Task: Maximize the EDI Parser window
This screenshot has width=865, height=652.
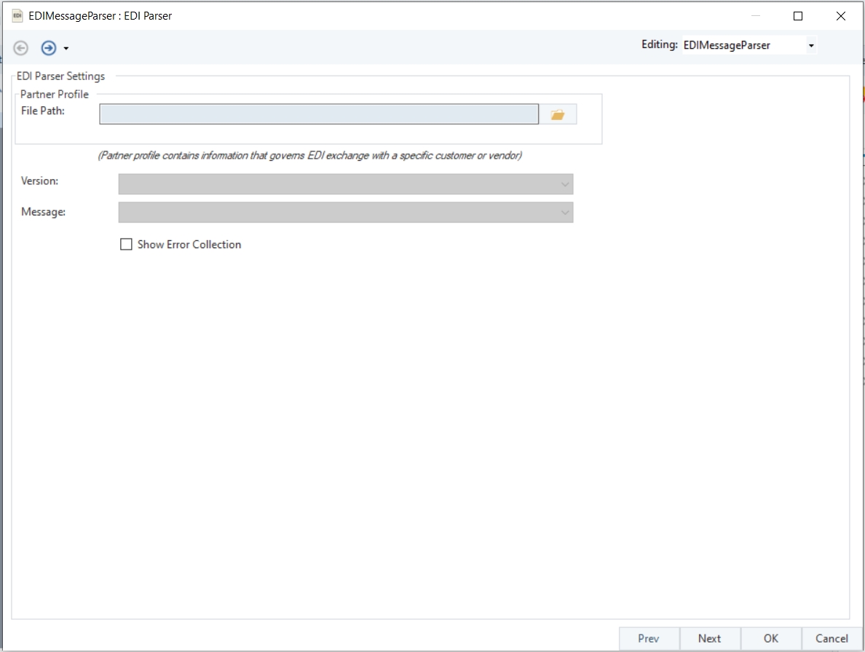Action: [798, 16]
